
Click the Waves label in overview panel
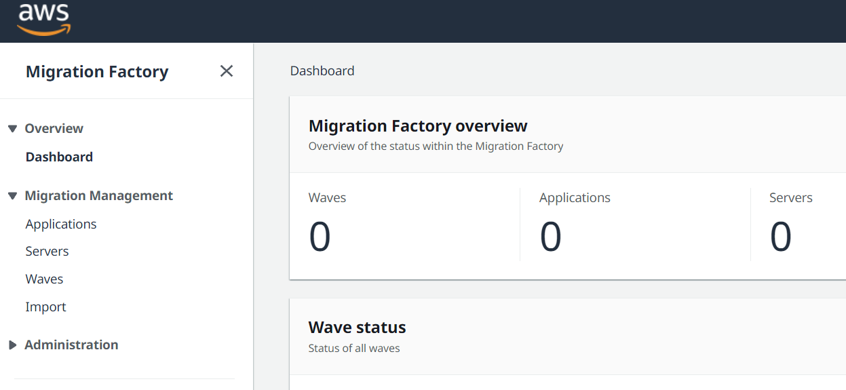pyautogui.click(x=327, y=197)
